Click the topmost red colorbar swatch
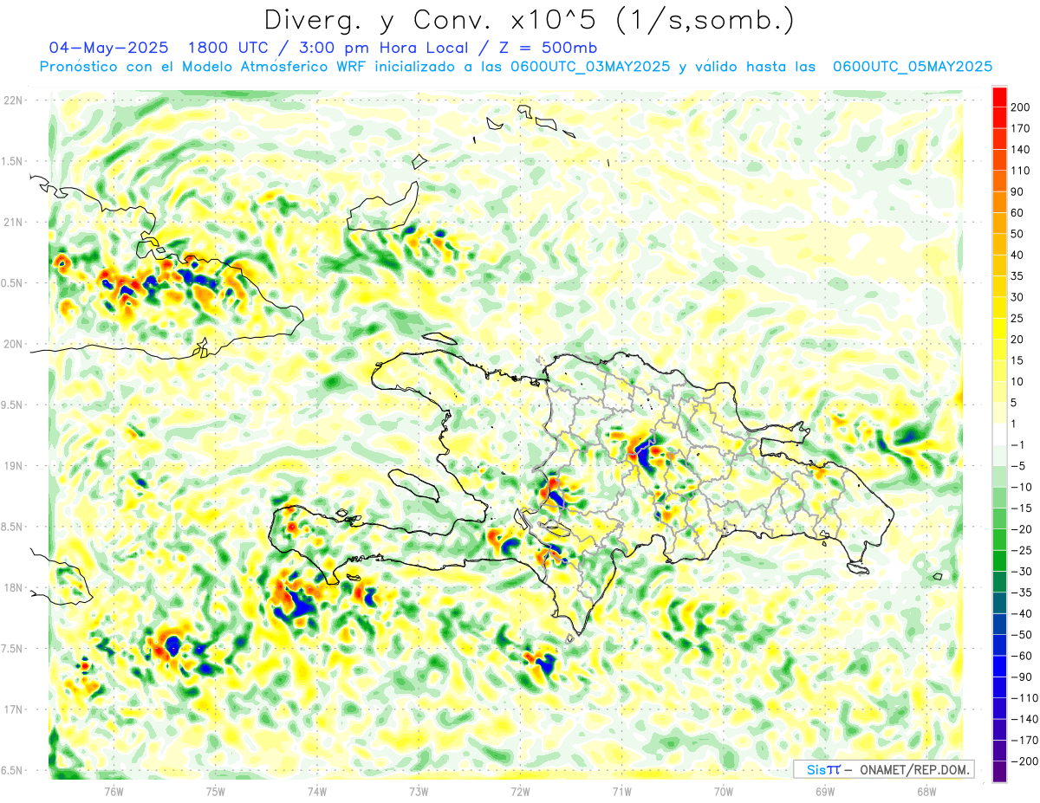Image resolution: width=1040 pixels, height=803 pixels. (999, 97)
